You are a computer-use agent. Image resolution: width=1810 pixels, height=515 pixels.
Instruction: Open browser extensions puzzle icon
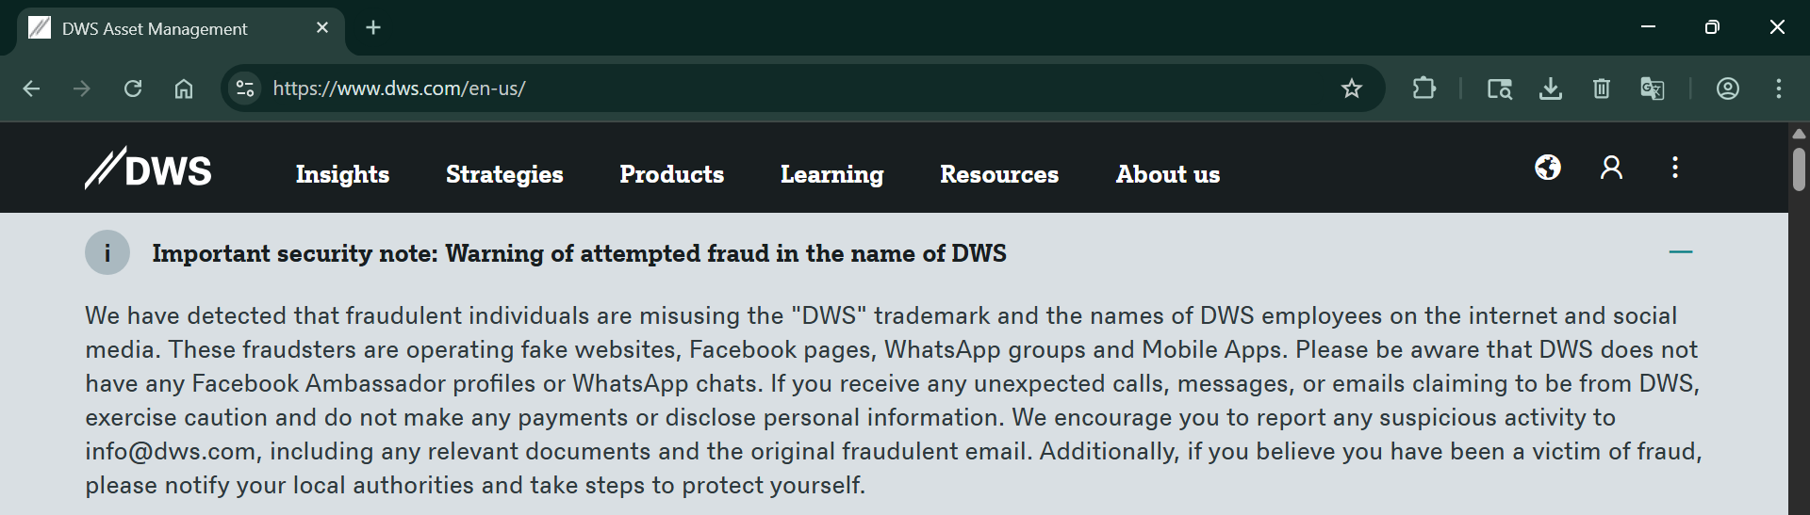click(x=1423, y=89)
